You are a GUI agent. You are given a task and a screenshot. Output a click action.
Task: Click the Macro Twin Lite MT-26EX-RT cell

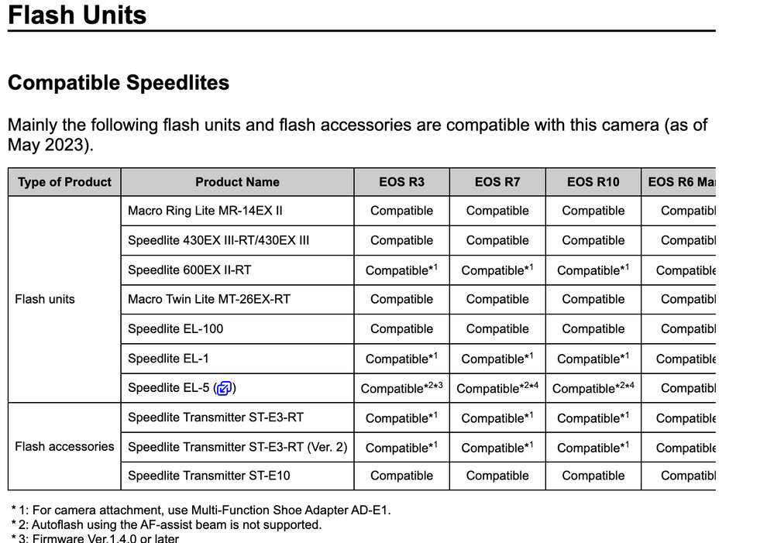(209, 299)
